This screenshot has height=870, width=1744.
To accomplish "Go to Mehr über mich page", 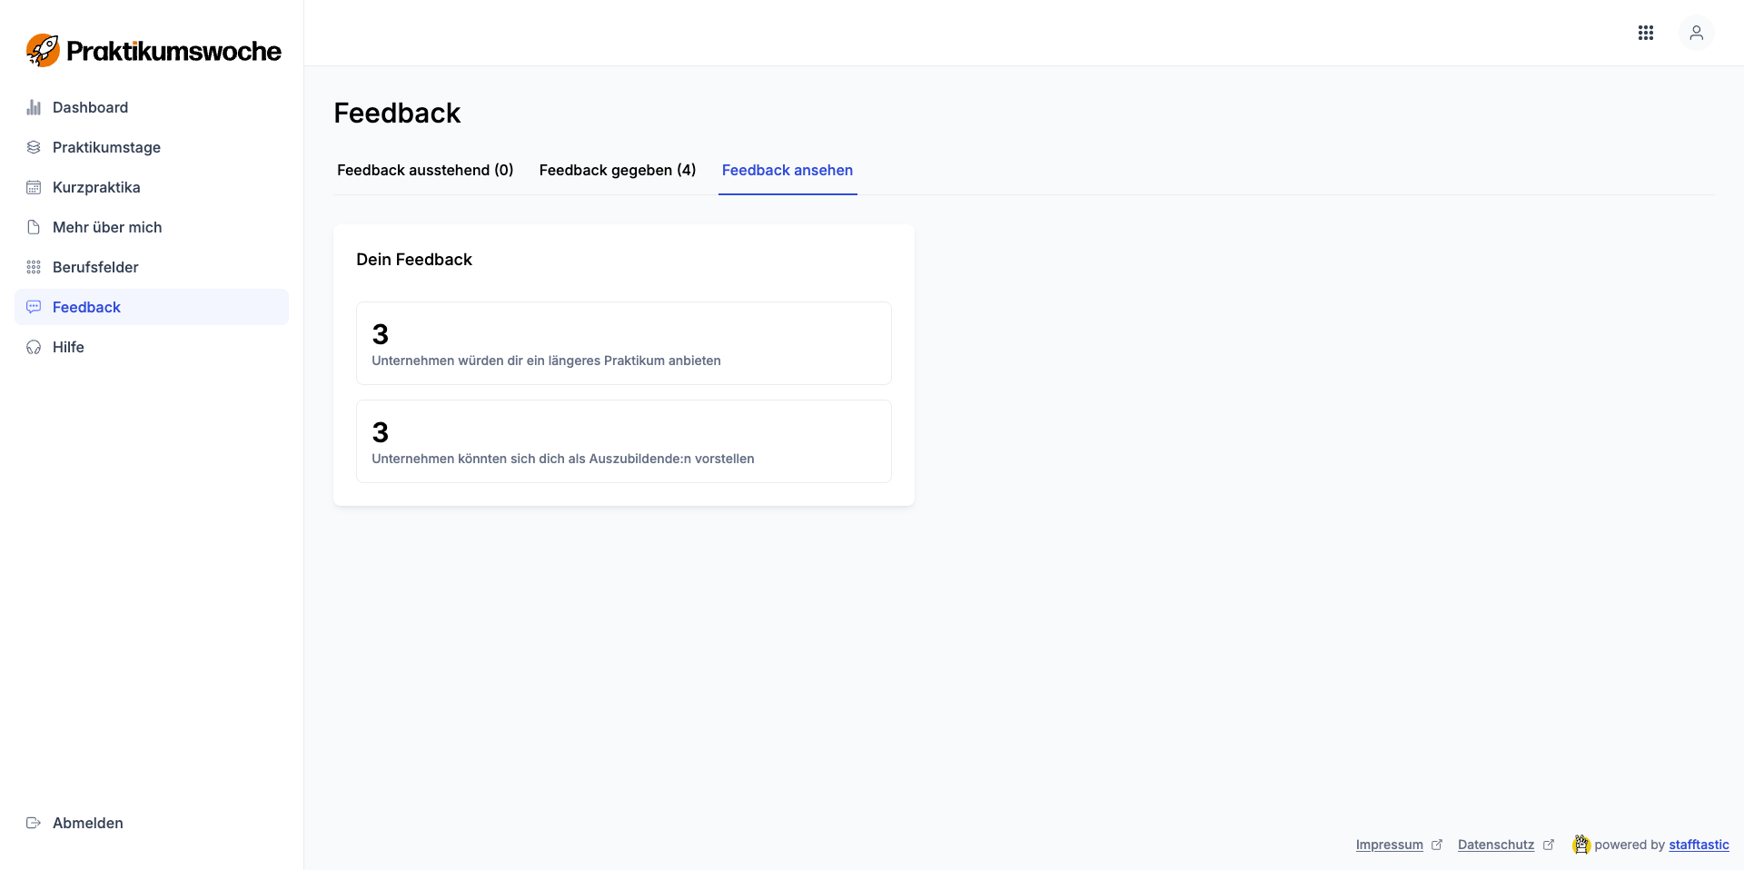I will 107,227.
